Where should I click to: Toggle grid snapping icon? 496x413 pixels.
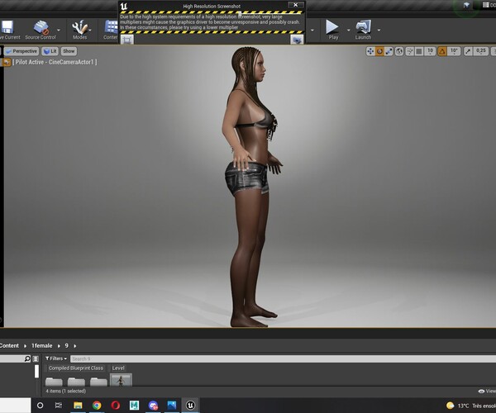point(419,51)
